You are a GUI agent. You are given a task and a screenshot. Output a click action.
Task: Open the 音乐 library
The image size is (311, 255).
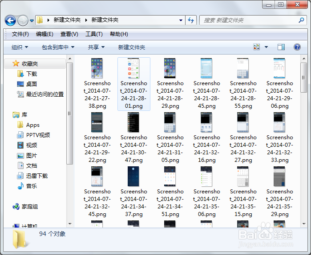pyautogui.click(x=27, y=186)
